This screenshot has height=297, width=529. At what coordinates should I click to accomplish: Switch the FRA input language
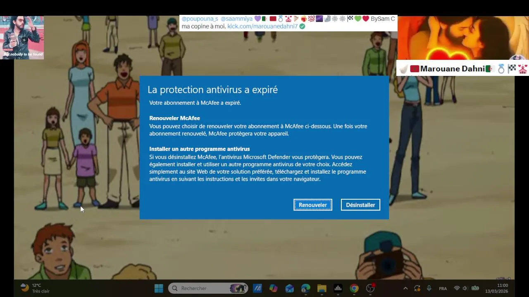pos(443,288)
